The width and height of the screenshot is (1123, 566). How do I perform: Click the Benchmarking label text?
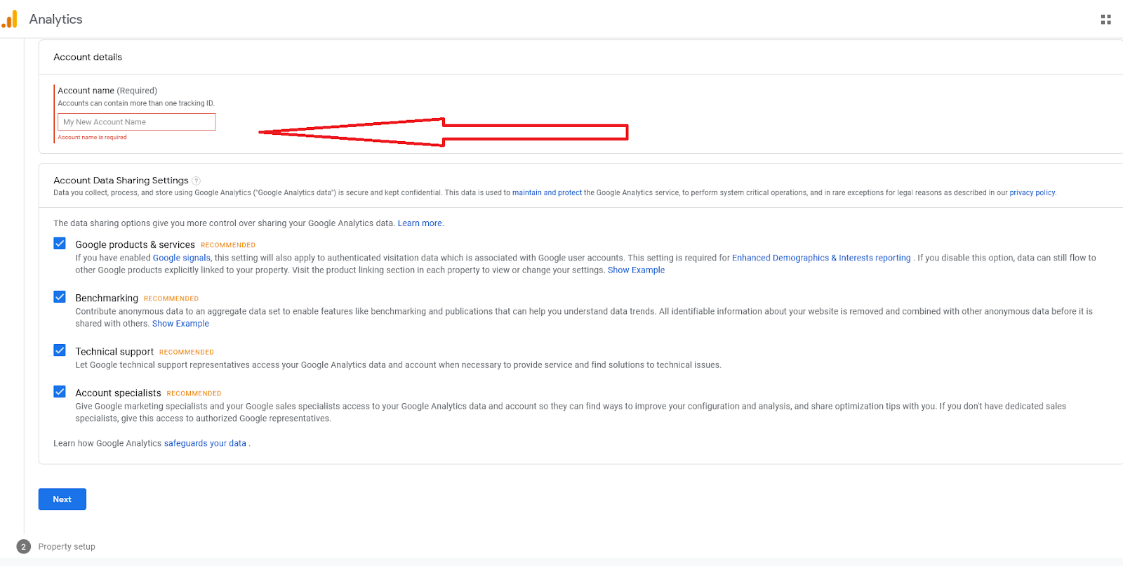click(x=107, y=298)
